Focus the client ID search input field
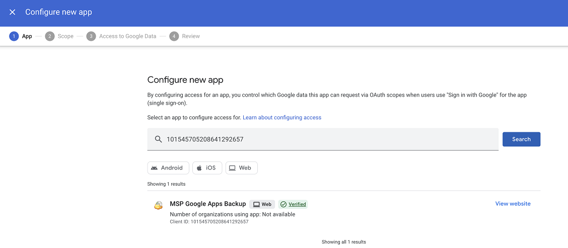568x248 pixels. click(327, 139)
